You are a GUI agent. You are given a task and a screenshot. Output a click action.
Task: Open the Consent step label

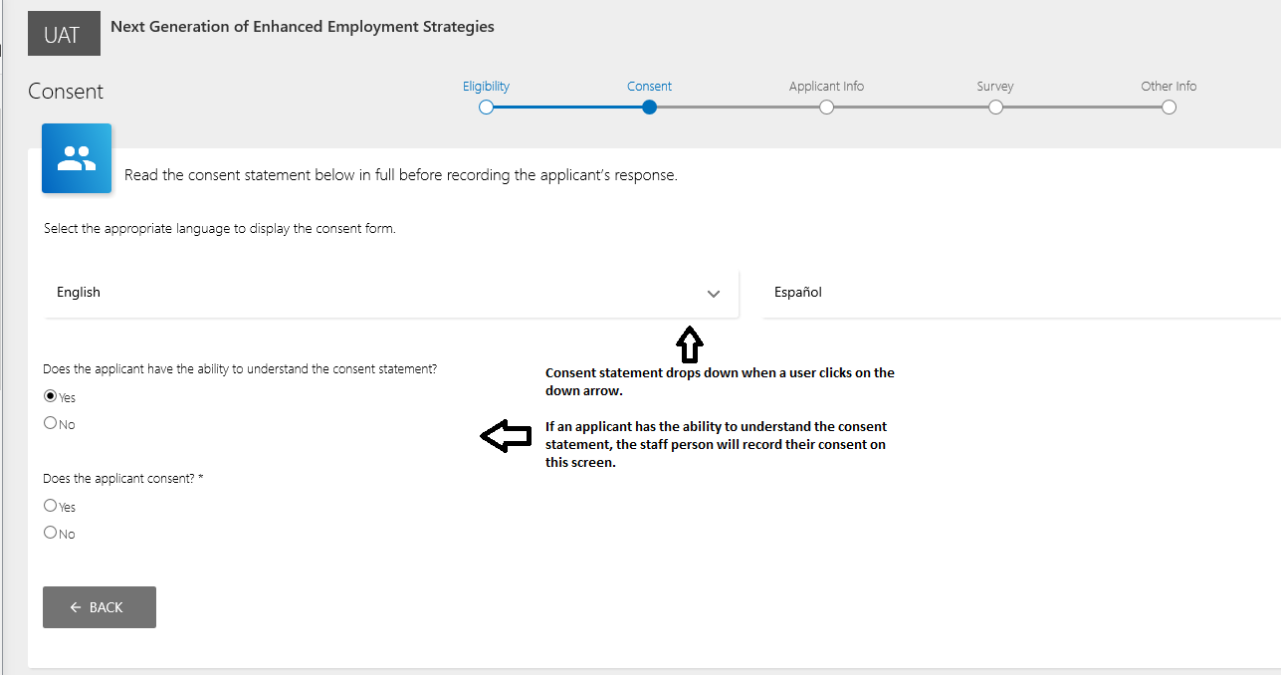point(649,87)
